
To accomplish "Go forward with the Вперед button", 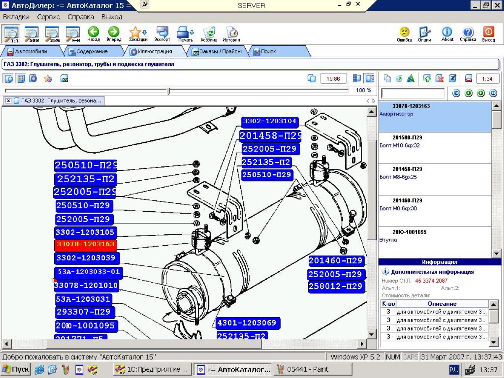I will tap(114, 34).
